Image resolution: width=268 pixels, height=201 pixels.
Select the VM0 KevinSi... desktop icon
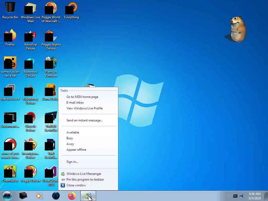click(x=51, y=149)
